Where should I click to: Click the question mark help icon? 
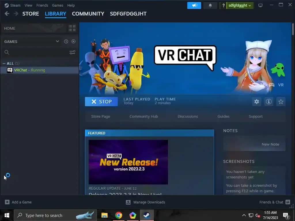coord(223,5)
